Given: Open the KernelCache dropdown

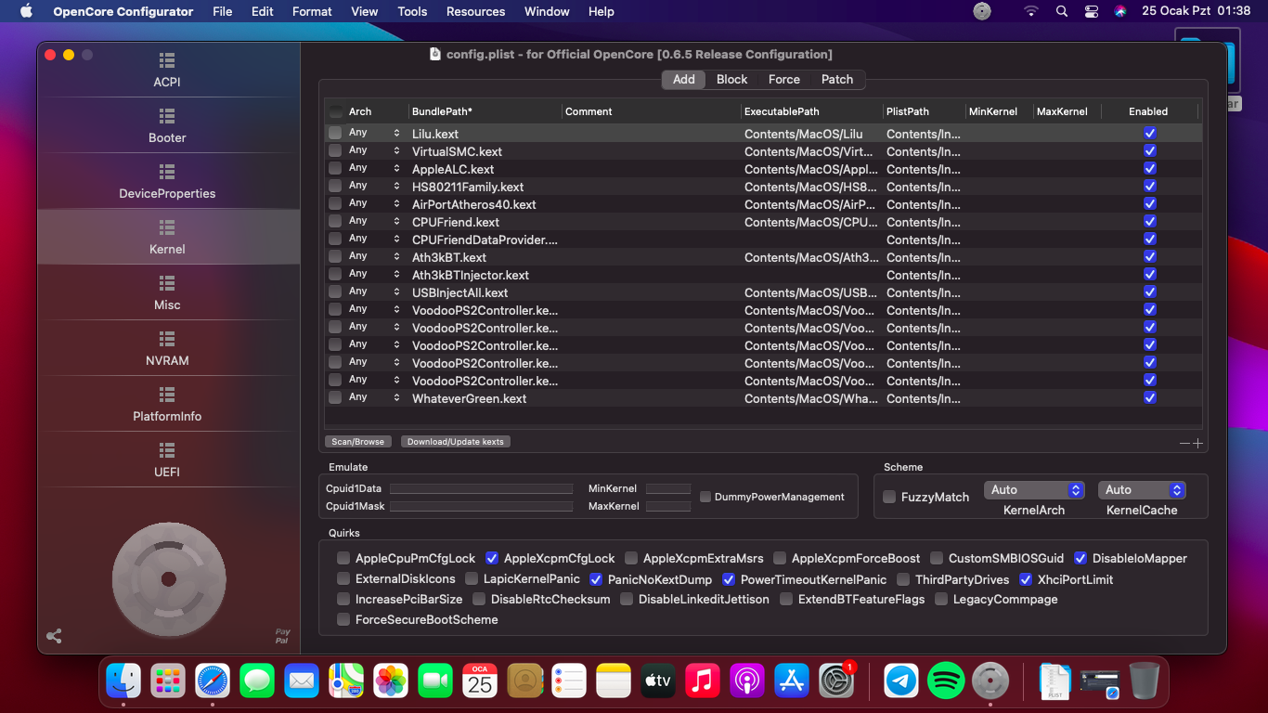Looking at the screenshot, I should [x=1141, y=490].
